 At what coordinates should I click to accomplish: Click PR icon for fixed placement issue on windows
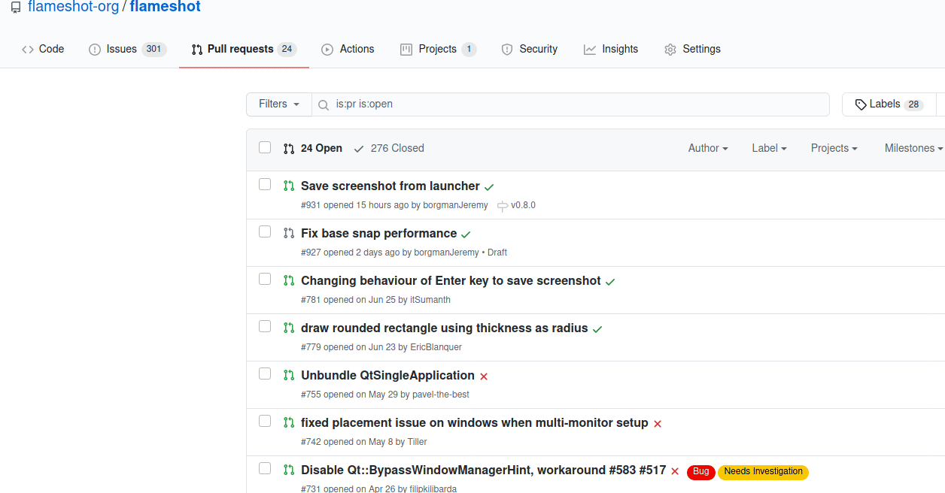click(x=289, y=423)
